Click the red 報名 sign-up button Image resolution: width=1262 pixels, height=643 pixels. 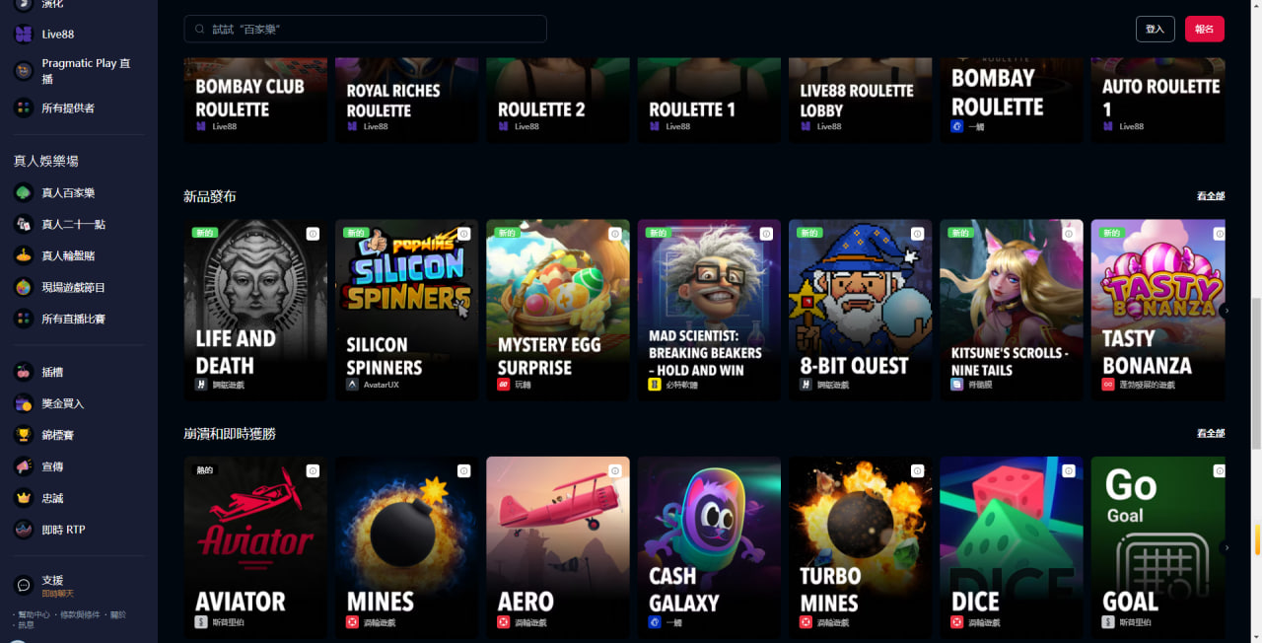(x=1204, y=29)
